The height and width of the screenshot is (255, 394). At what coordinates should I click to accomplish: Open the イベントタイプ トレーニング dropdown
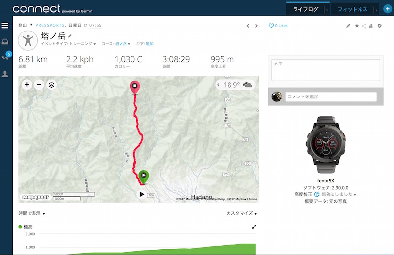(x=68, y=44)
